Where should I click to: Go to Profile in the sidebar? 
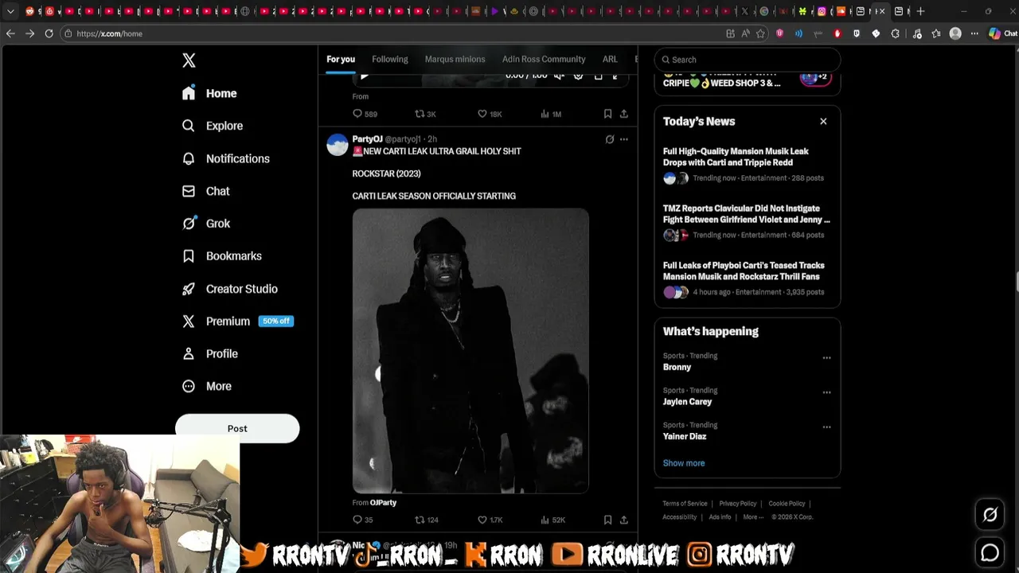(x=209, y=353)
